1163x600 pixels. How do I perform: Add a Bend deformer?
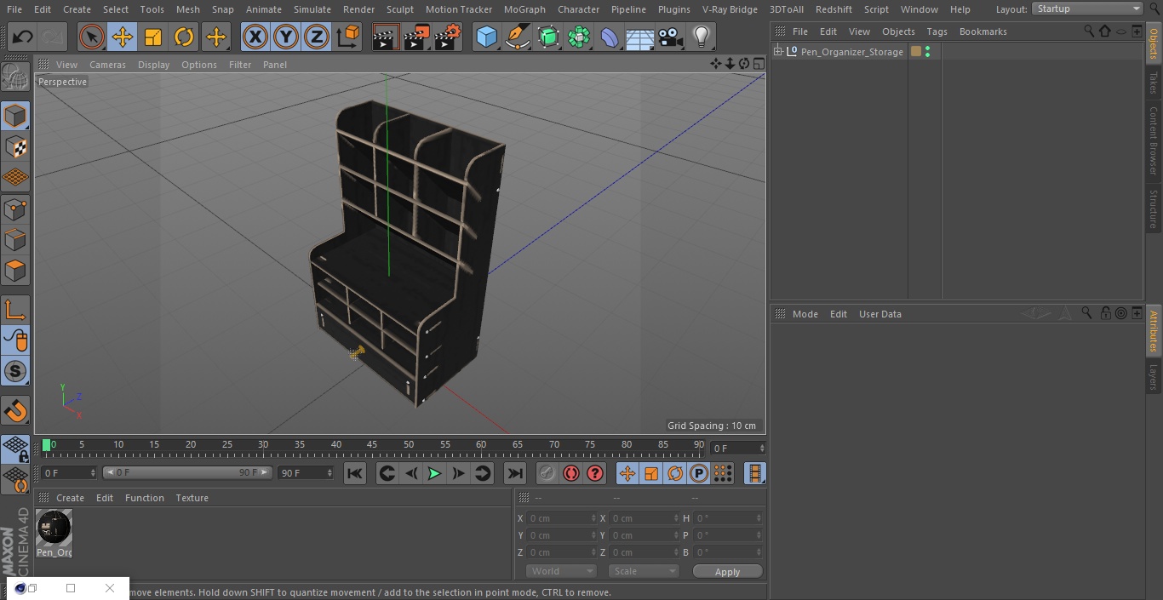[x=610, y=37]
